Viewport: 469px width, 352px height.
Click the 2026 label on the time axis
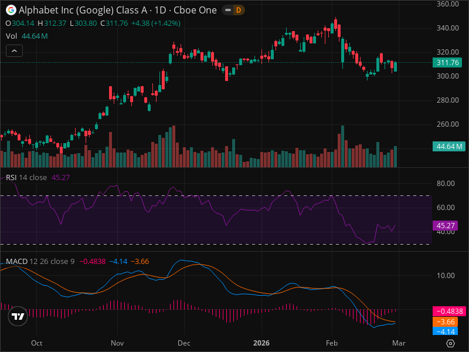(261, 343)
